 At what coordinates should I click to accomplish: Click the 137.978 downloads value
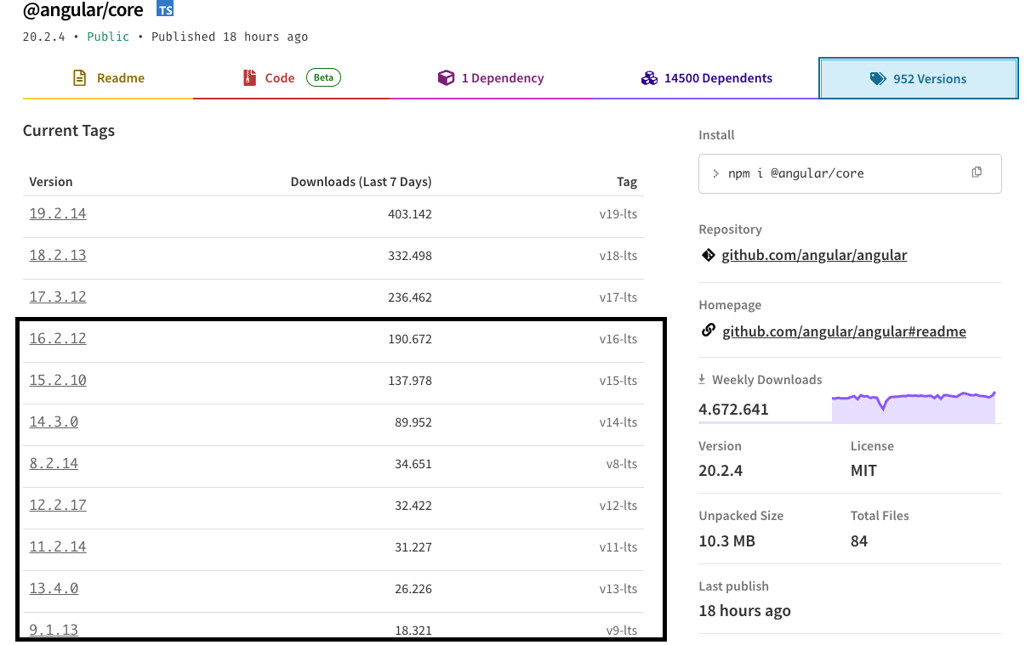(410, 381)
